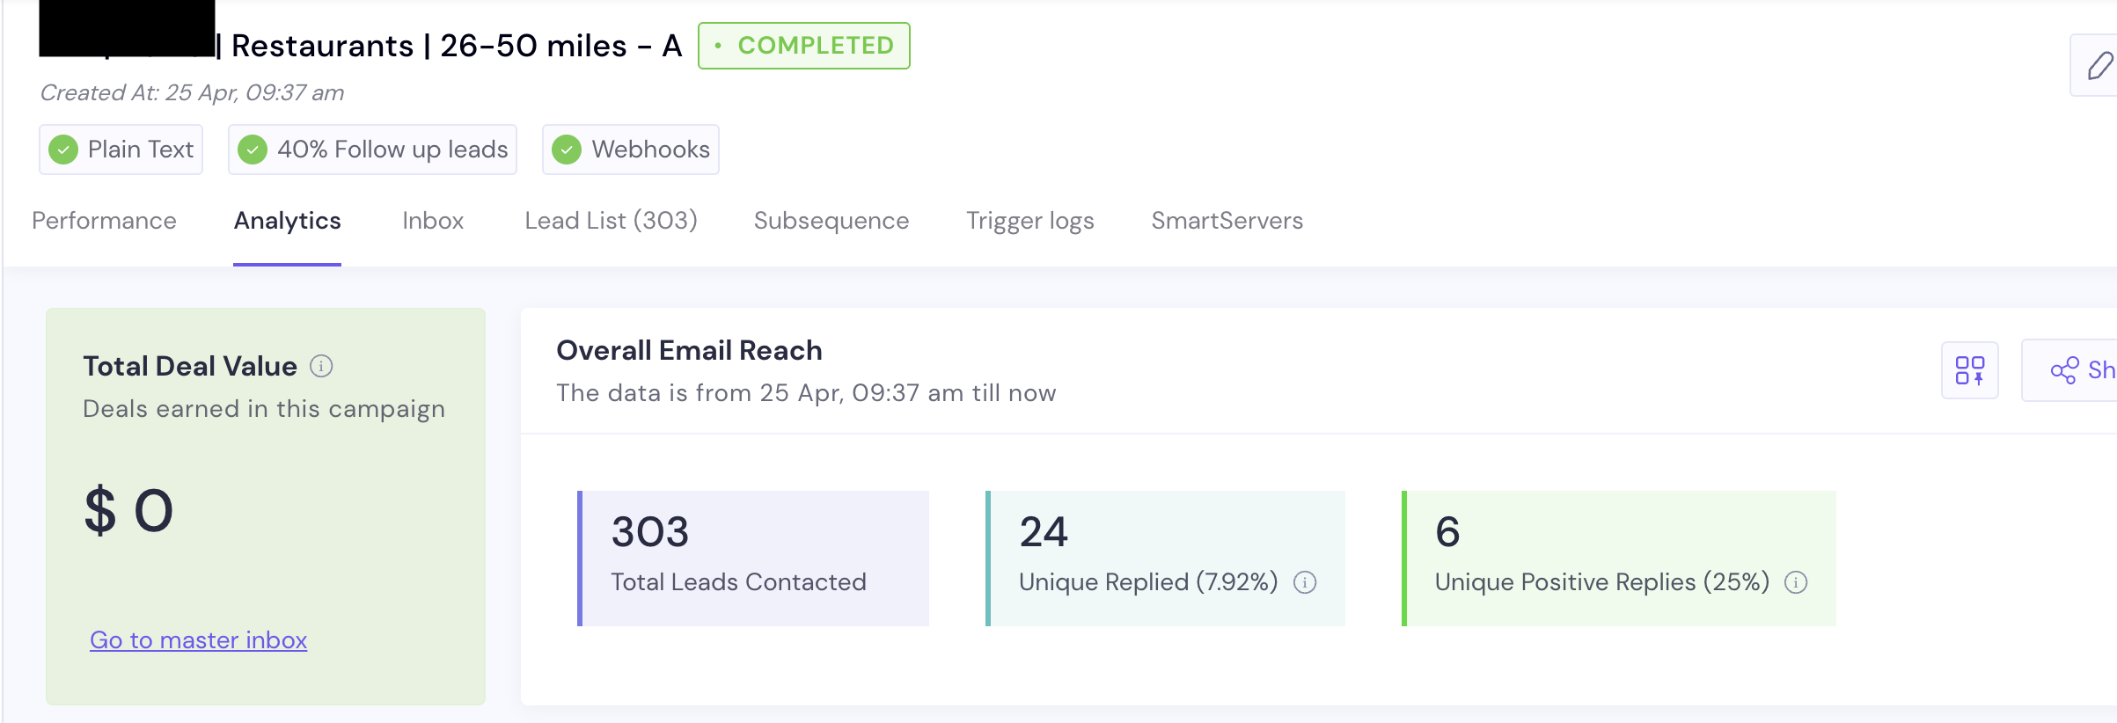Image resolution: width=2117 pixels, height=723 pixels.
Task: View the Trigger logs tab
Action: coord(1029,221)
